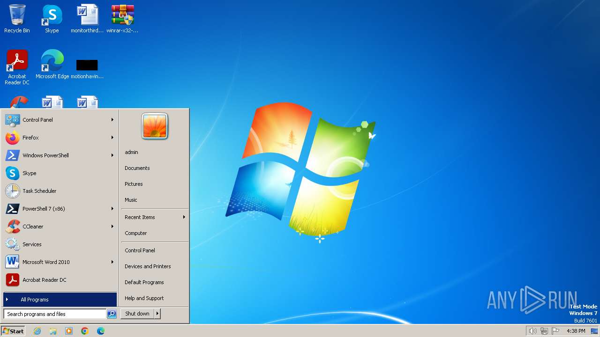This screenshot has width=600, height=337.
Task: Launch Firefox from Start menu
Action: tap(60, 138)
